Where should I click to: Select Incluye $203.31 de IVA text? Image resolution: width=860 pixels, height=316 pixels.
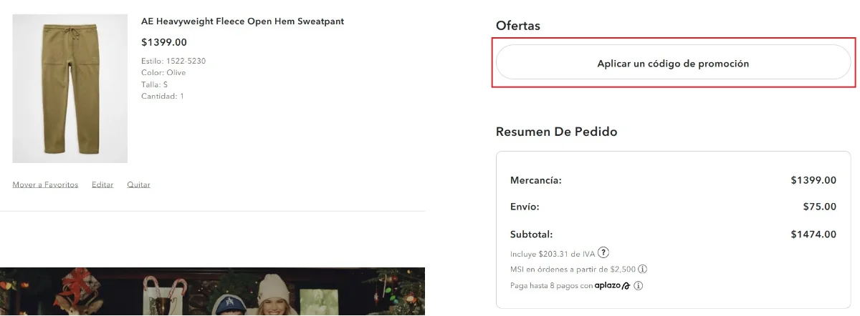553,253
